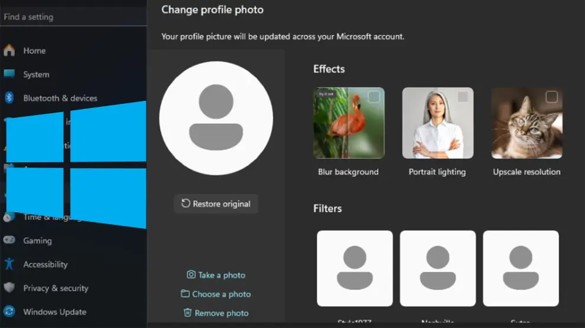Viewport: 585px width, 328px height.
Task: Open Home in Settings sidebar
Action: pos(34,51)
